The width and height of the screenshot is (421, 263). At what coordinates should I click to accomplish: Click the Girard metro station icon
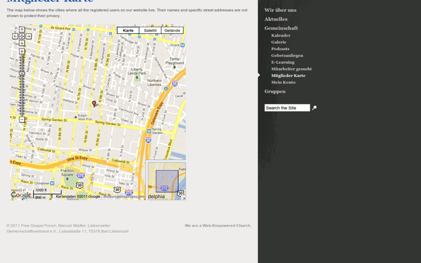pos(182,45)
